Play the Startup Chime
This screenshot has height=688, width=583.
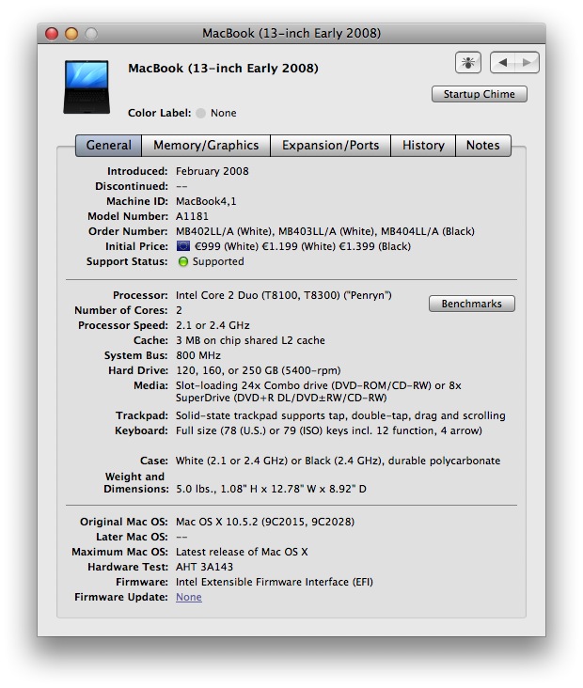[479, 94]
